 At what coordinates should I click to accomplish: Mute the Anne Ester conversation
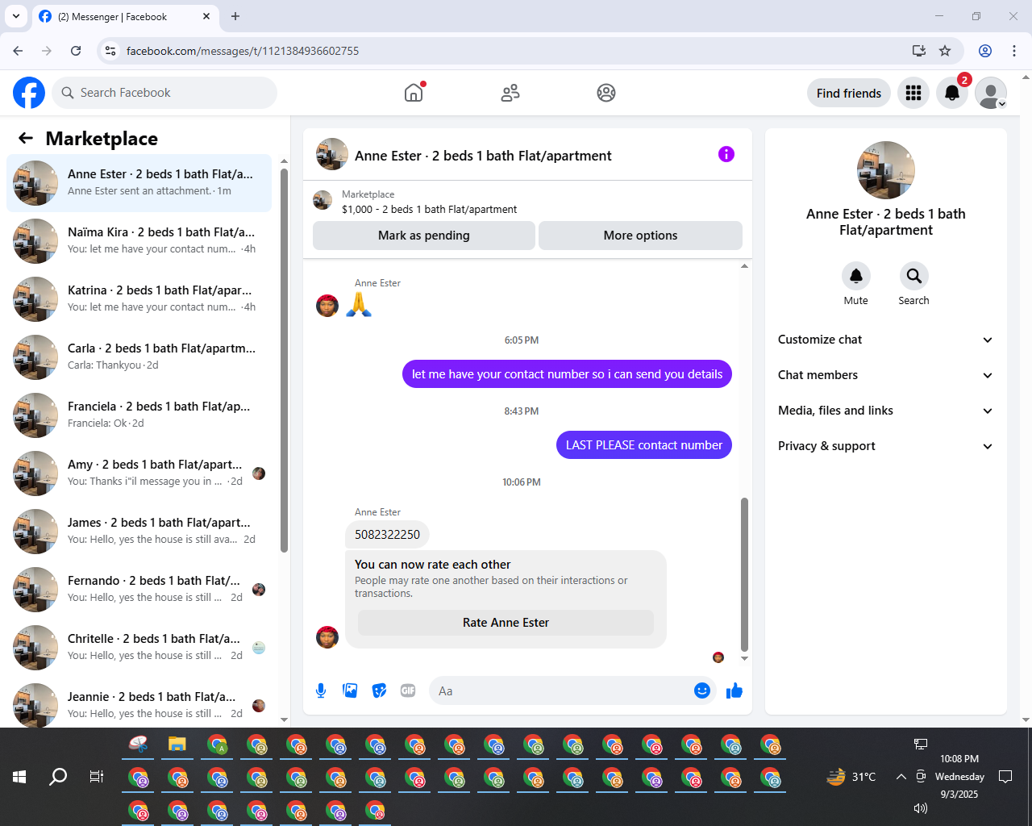[x=856, y=276]
